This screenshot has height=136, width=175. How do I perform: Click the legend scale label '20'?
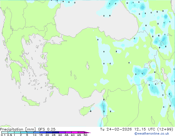tap(47, 135)
